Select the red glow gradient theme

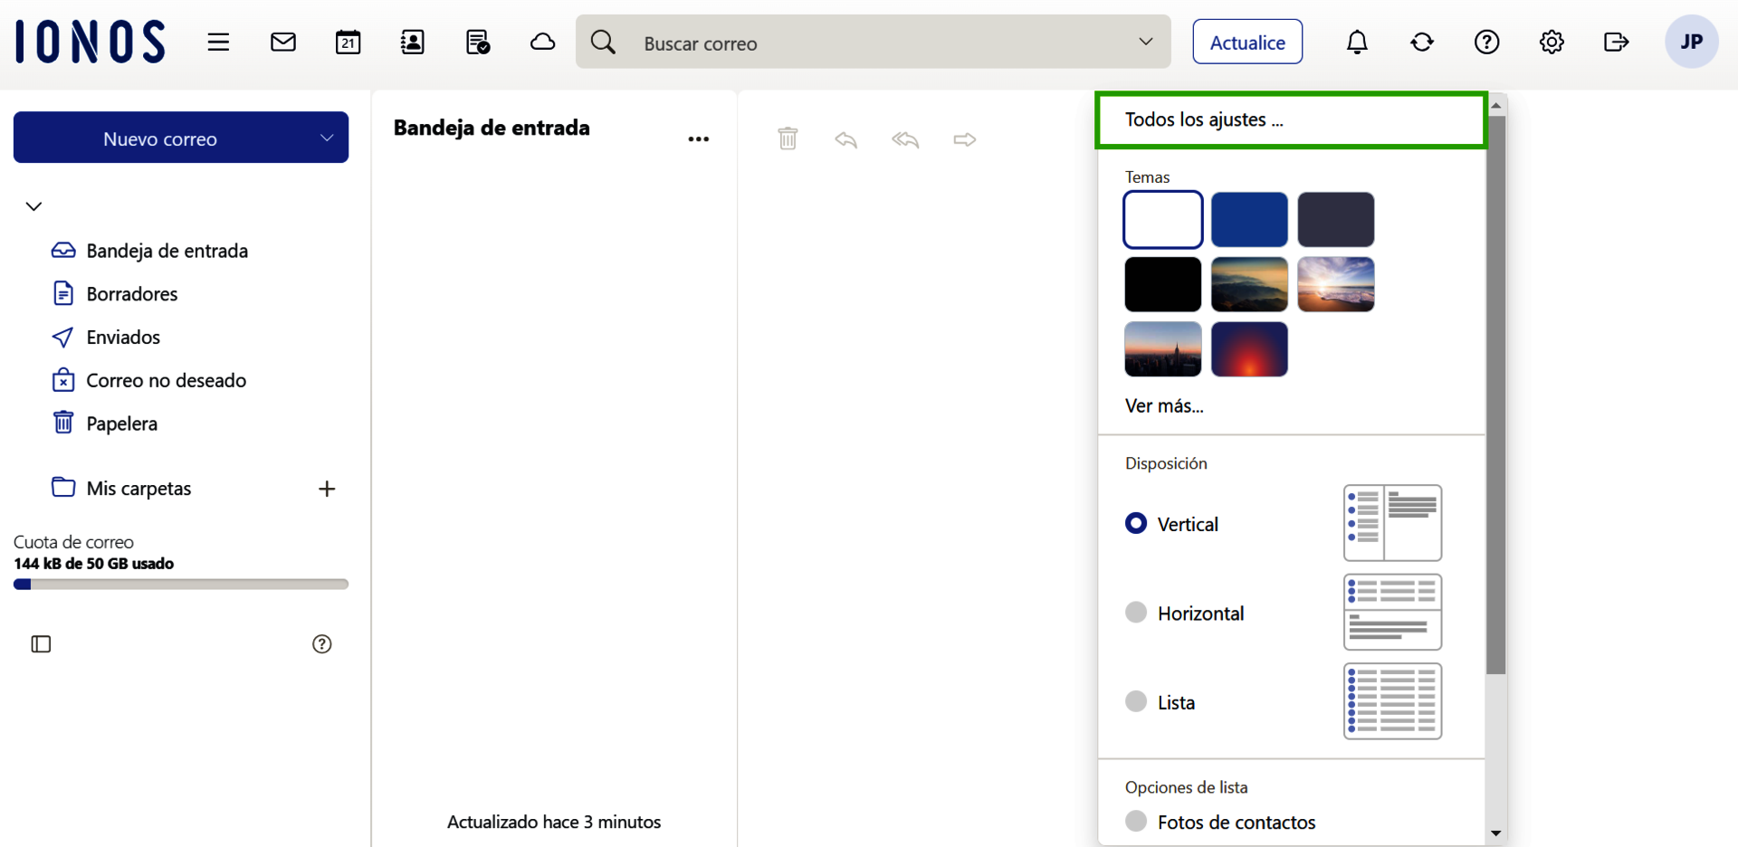1249,349
